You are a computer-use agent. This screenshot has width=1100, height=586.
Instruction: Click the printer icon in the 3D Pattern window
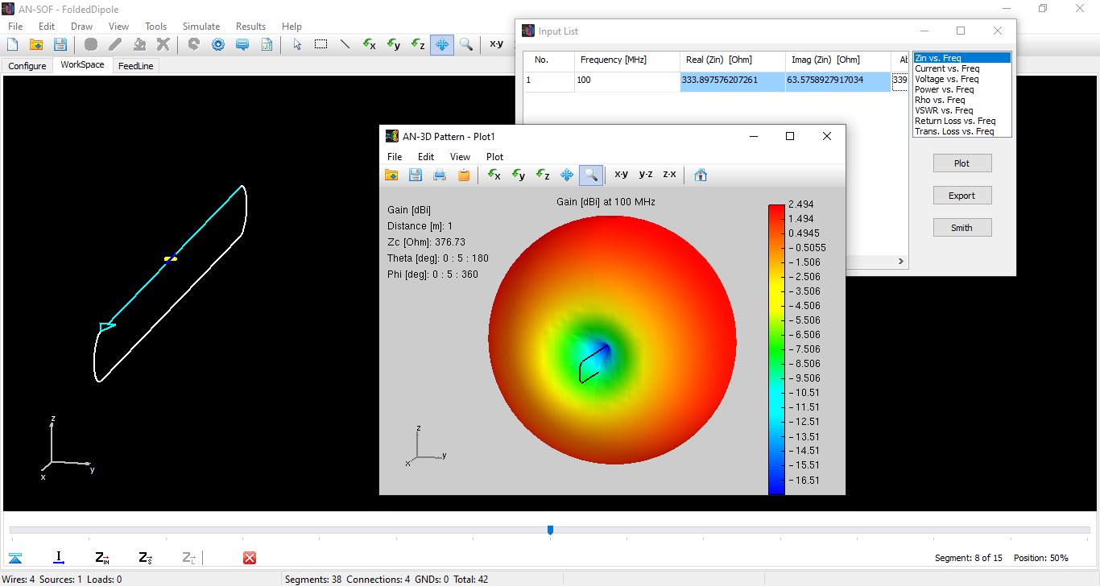click(x=440, y=175)
